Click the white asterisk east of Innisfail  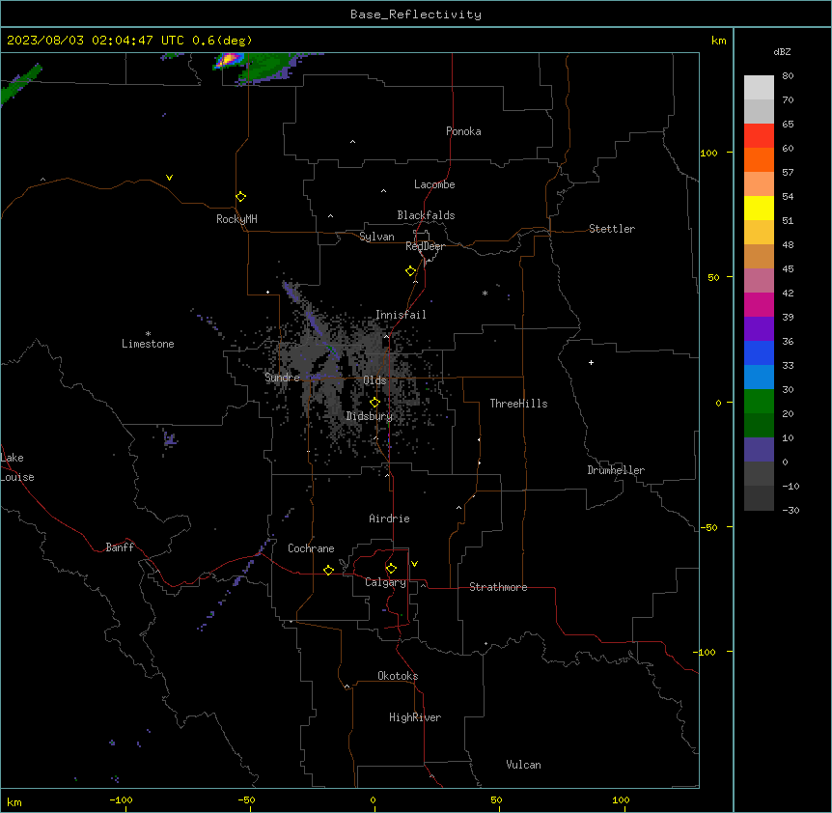click(x=485, y=293)
